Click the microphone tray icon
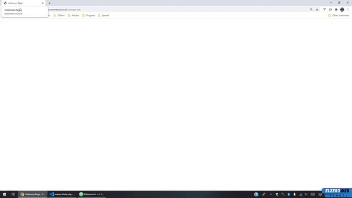Image resolution: width=352 pixels, height=198 pixels. (295, 194)
